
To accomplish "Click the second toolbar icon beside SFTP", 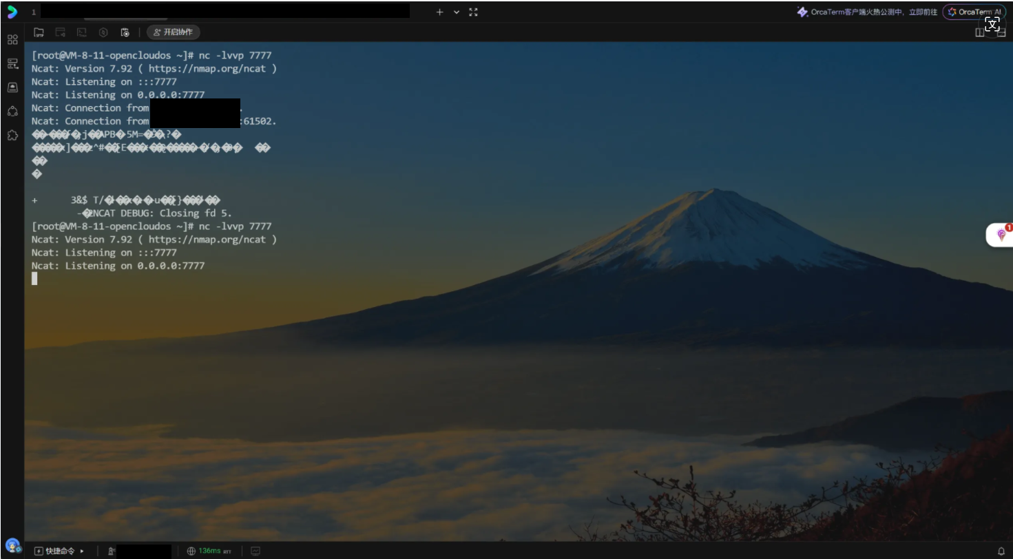I will click(x=61, y=32).
